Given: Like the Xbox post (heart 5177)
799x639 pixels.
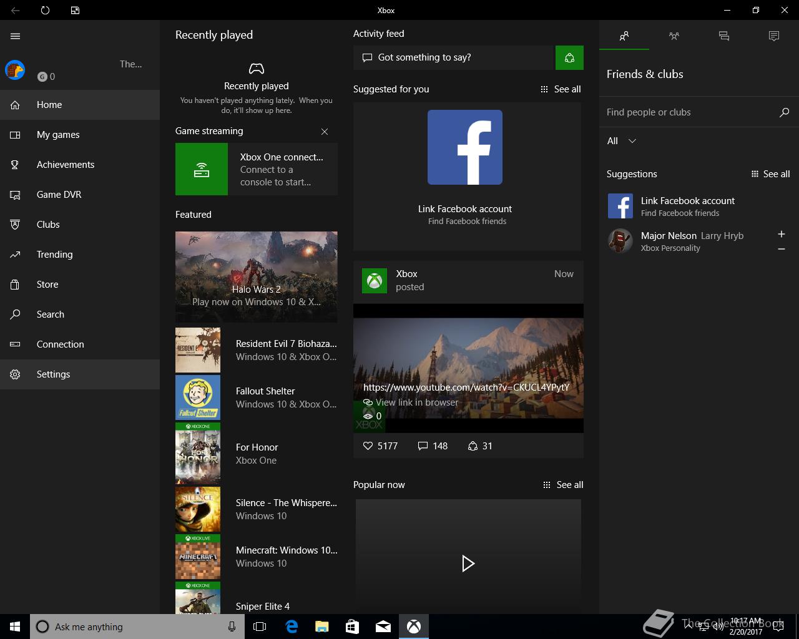Looking at the screenshot, I should 380,446.
